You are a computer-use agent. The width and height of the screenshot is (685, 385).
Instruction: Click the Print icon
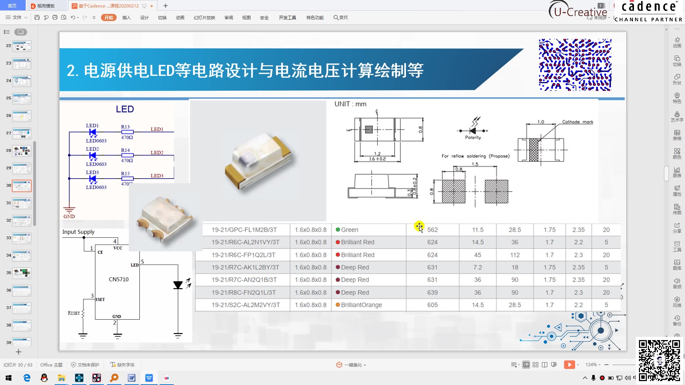pos(55,17)
